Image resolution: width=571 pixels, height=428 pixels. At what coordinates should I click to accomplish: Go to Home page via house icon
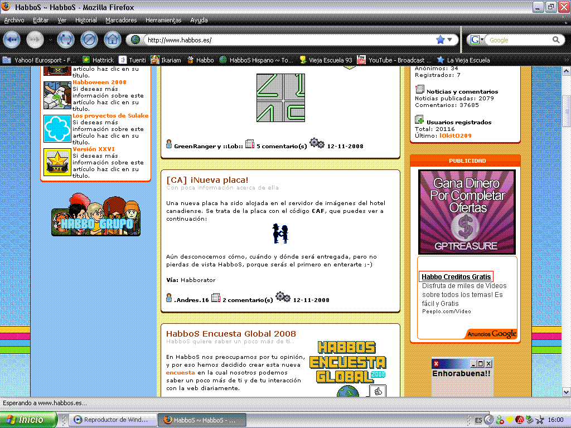point(113,40)
